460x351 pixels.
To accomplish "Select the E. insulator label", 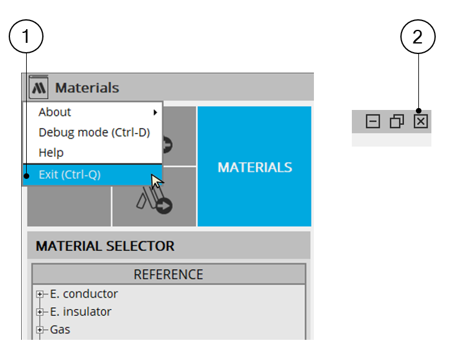I will click(x=81, y=312).
